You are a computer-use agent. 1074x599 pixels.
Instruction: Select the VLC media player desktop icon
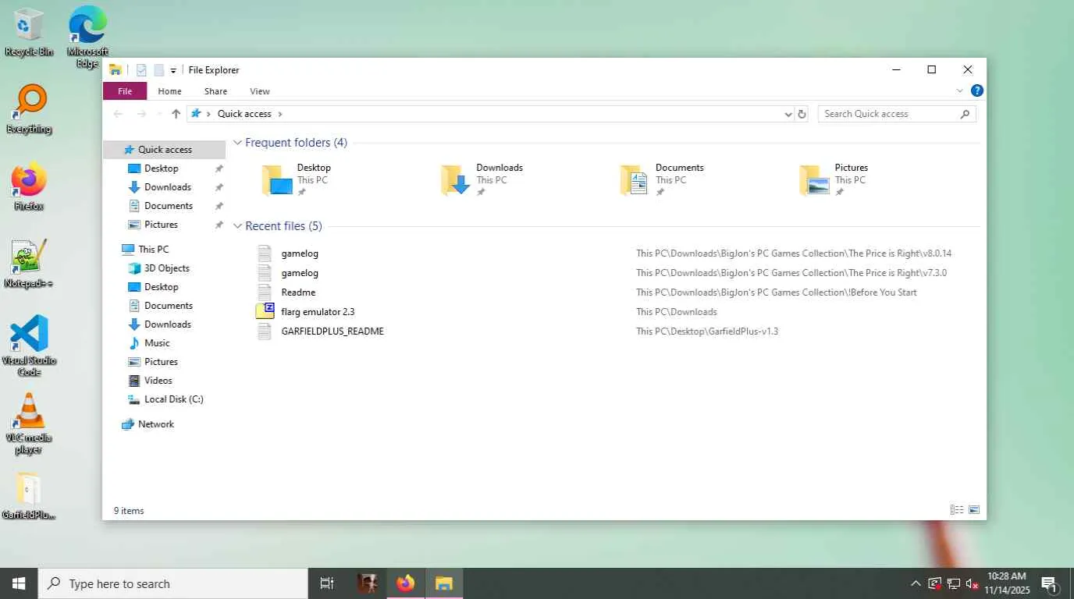point(29,423)
